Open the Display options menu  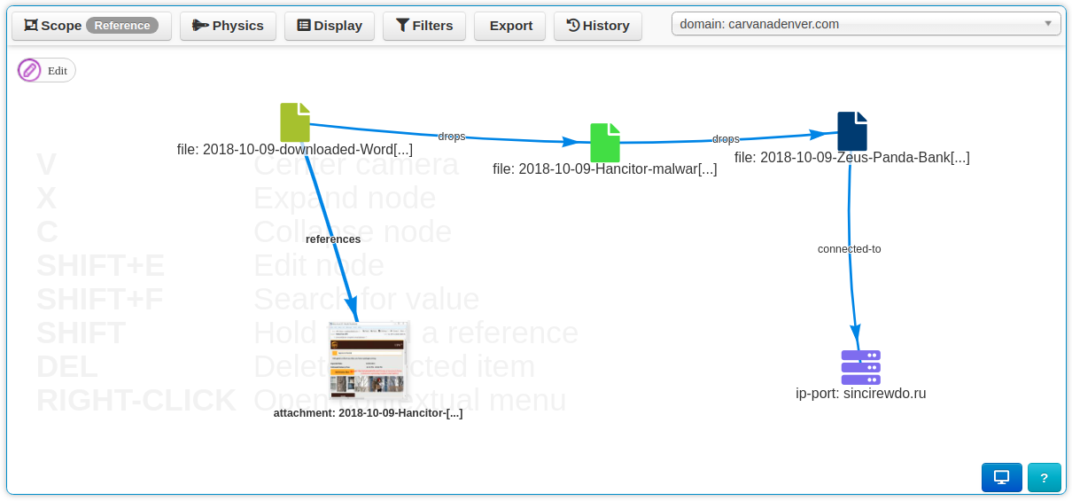point(330,26)
